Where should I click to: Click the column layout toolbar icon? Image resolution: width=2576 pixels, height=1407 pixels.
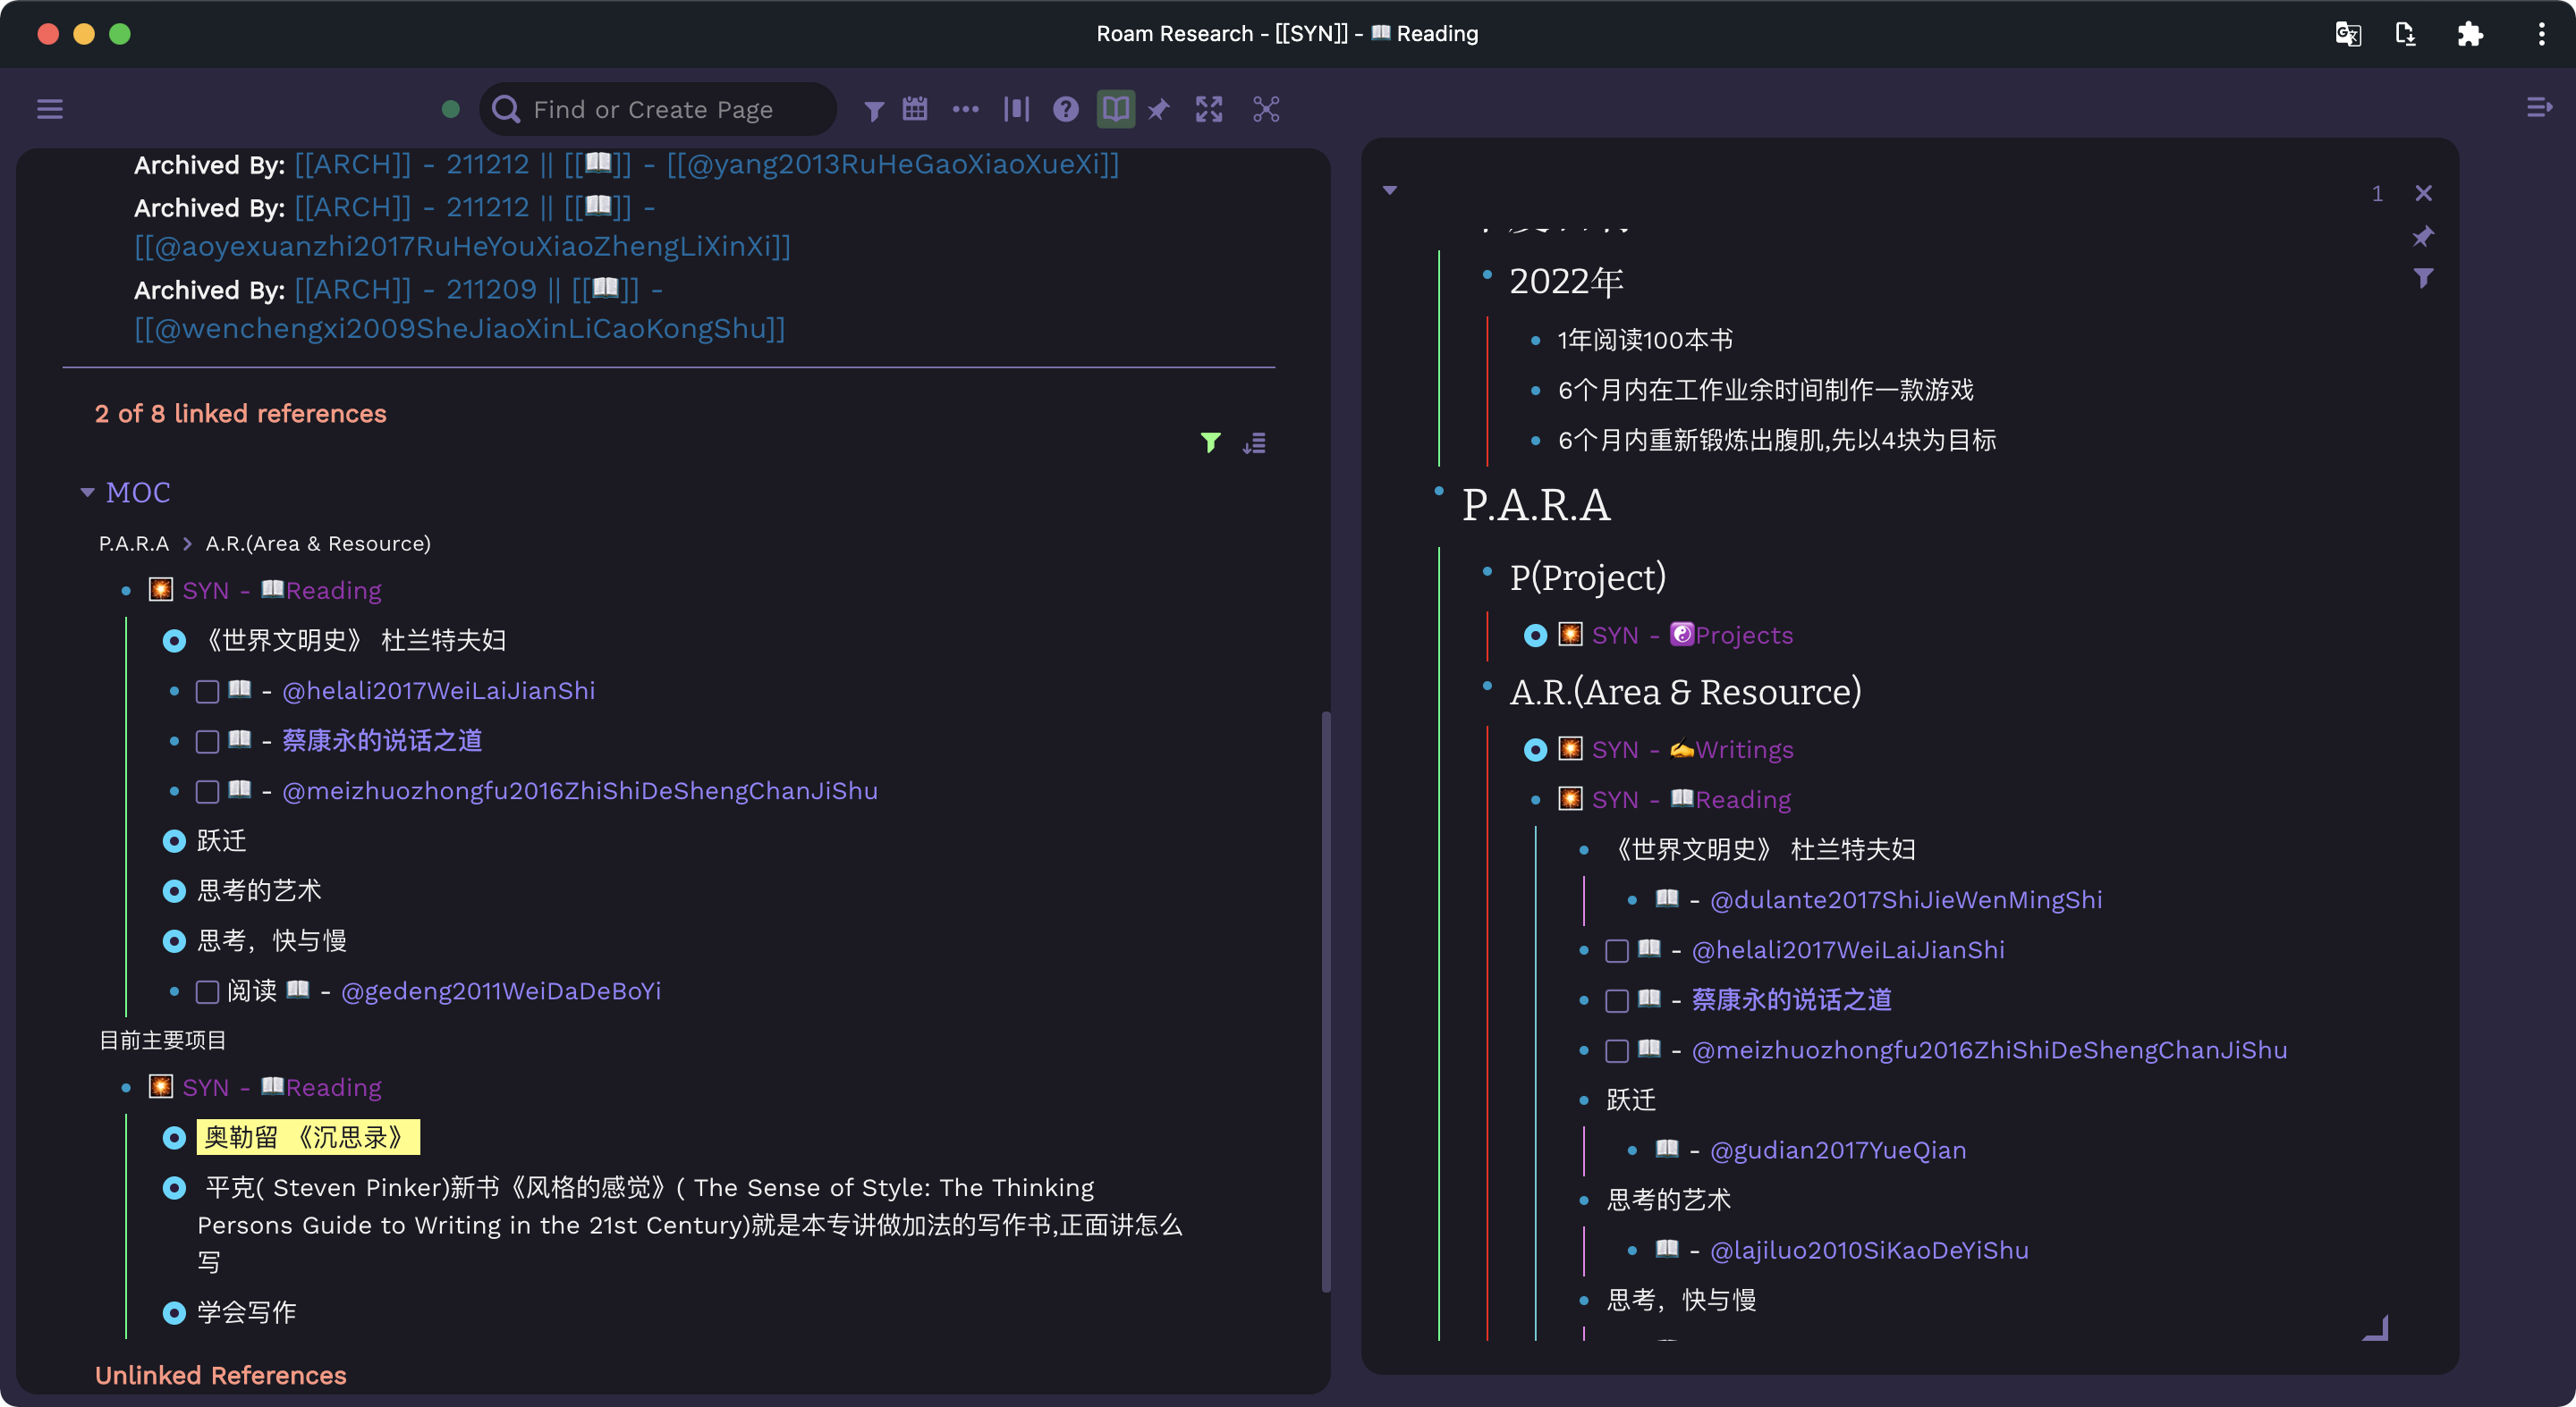[1016, 109]
